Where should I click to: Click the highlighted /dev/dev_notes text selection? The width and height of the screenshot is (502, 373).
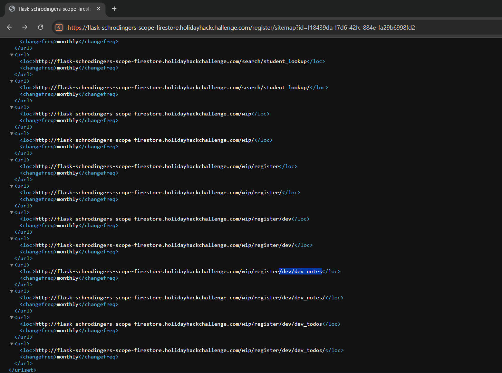point(300,271)
